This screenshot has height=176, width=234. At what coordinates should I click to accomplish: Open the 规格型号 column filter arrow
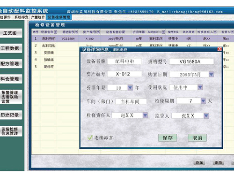pos(76,32)
